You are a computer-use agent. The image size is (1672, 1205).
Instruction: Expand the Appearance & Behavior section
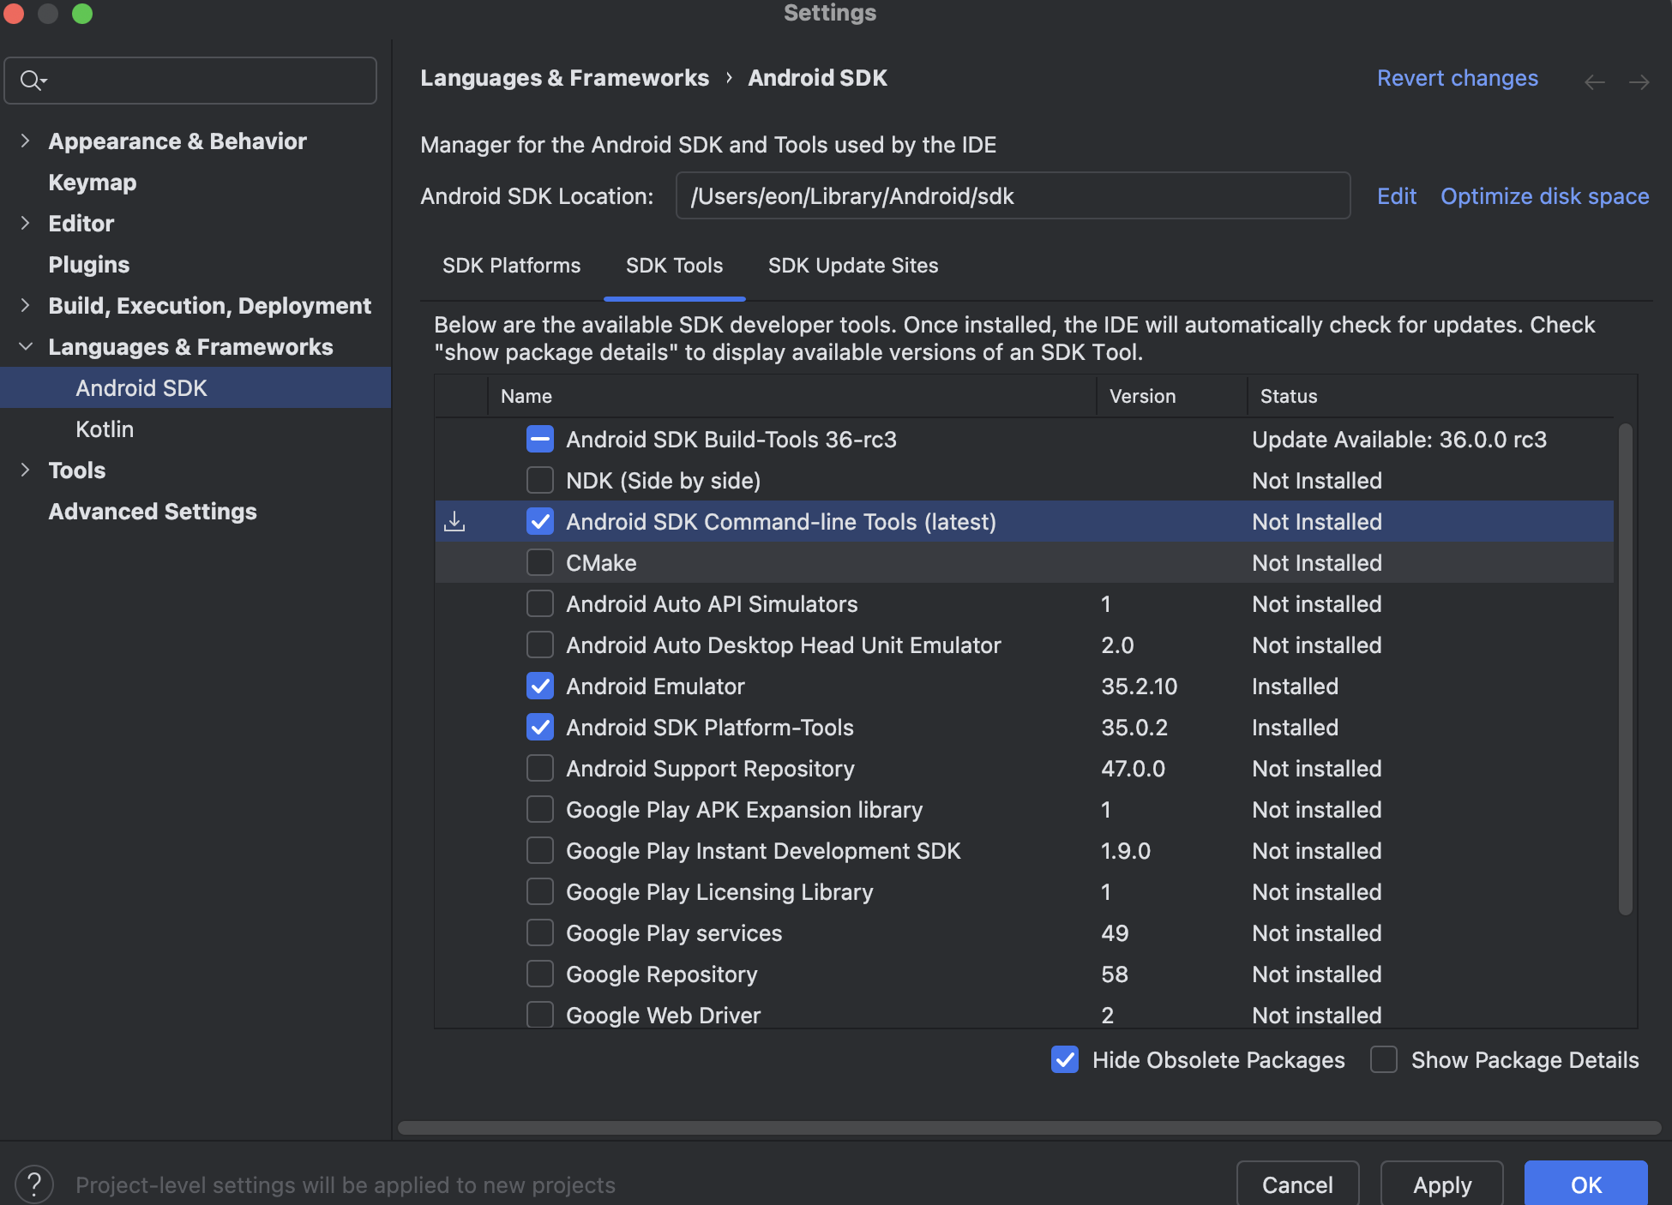point(26,141)
